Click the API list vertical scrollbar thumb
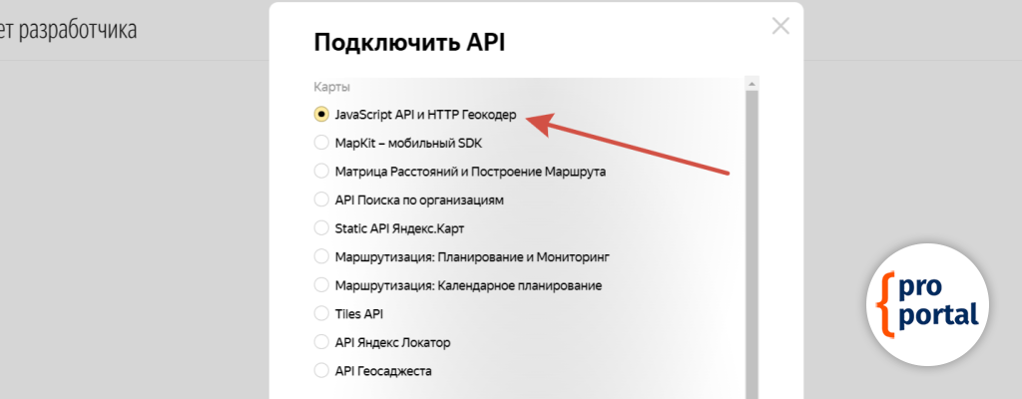 click(753, 239)
